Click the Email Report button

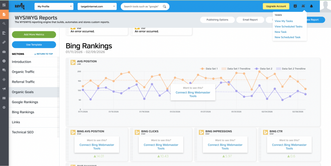(250, 20)
